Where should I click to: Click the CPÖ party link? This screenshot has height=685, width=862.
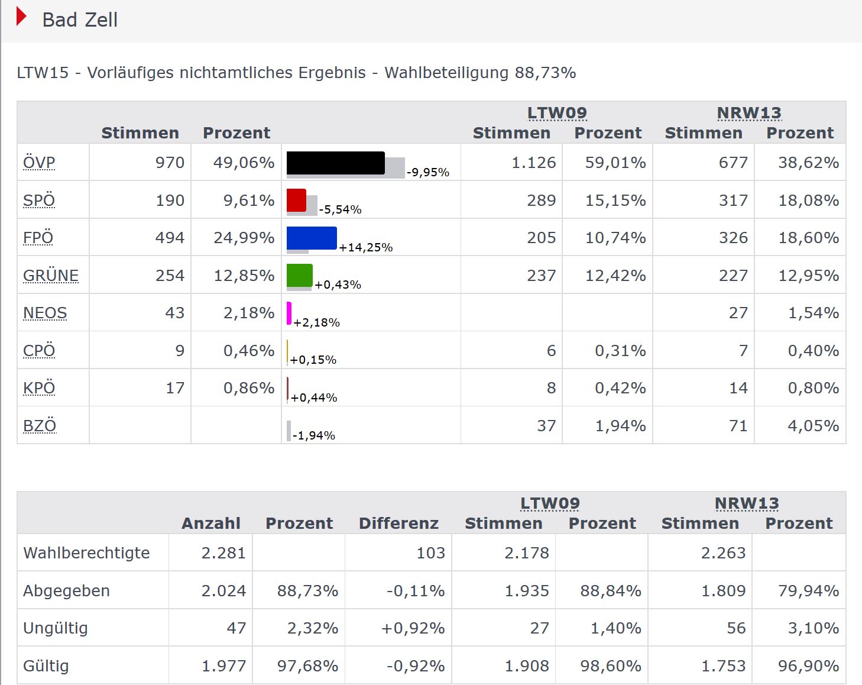coord(39,351)
